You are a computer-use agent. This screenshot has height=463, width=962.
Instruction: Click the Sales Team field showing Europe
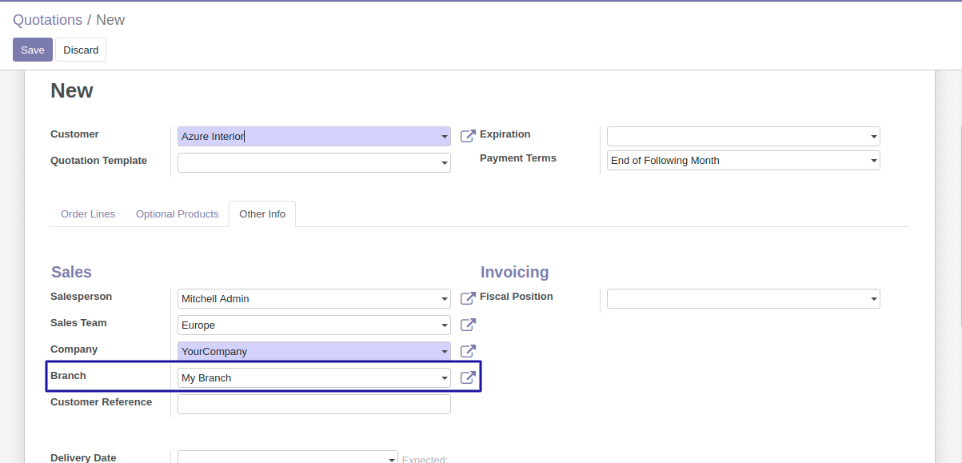(308, 325)
